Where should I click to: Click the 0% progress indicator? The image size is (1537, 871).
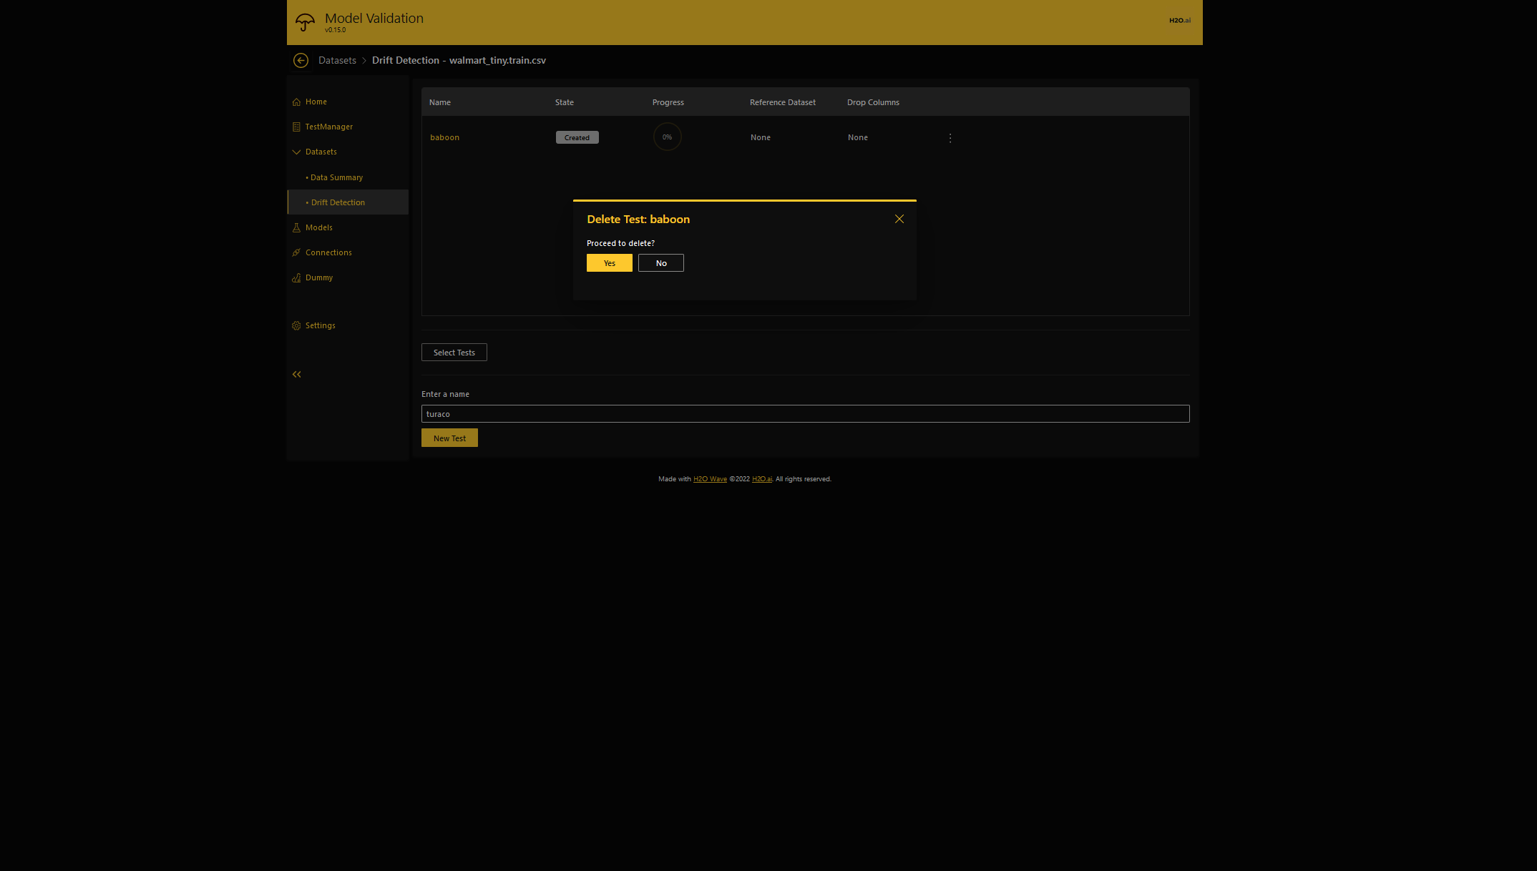coord(667,137)
